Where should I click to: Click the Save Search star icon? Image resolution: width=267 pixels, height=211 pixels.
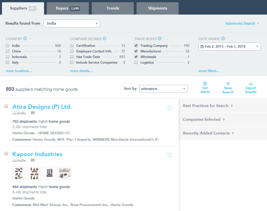228,84
